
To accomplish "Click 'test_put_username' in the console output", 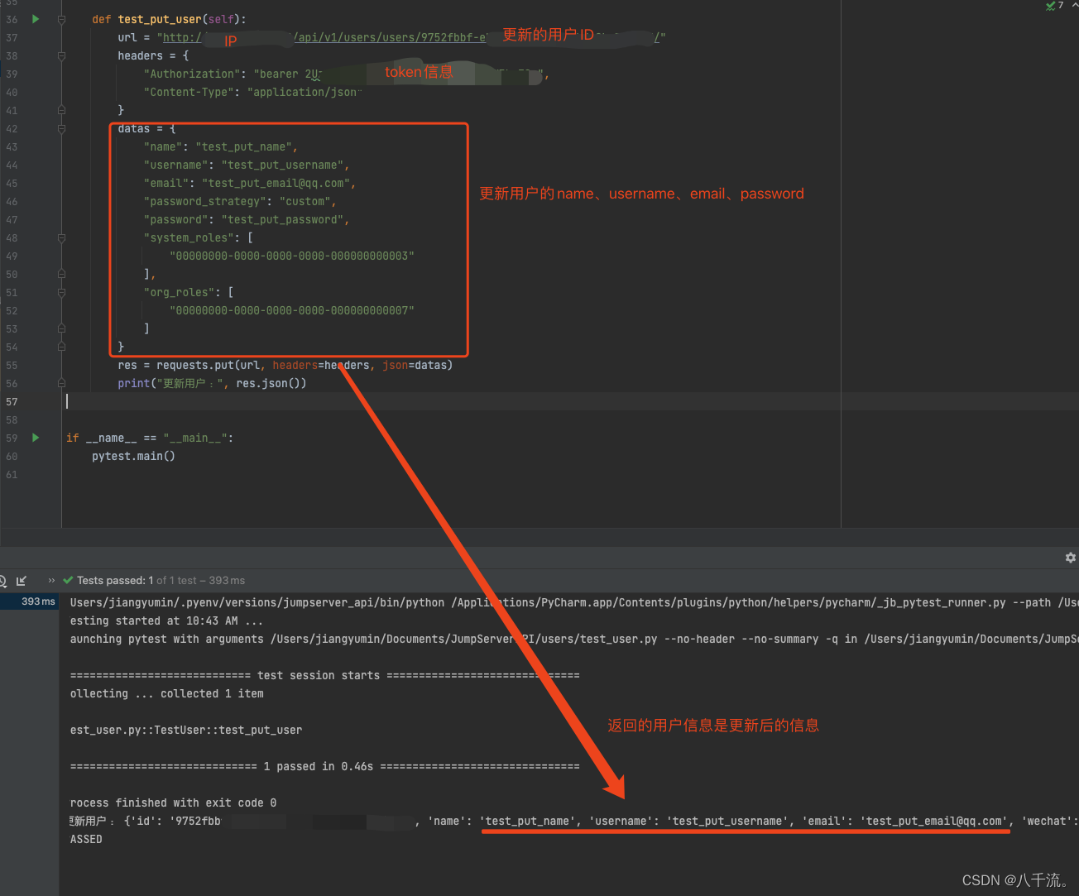I will tap(728, 821).
